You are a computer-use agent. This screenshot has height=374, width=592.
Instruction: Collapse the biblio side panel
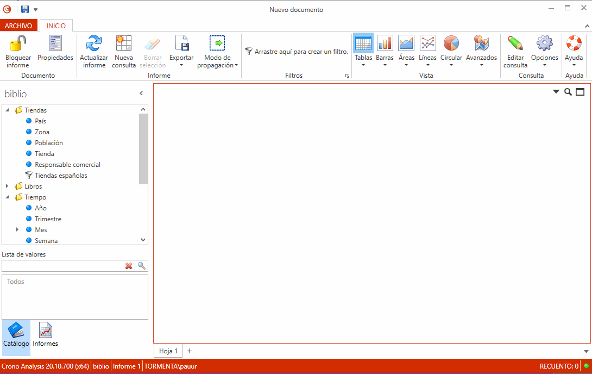(141, 93)
